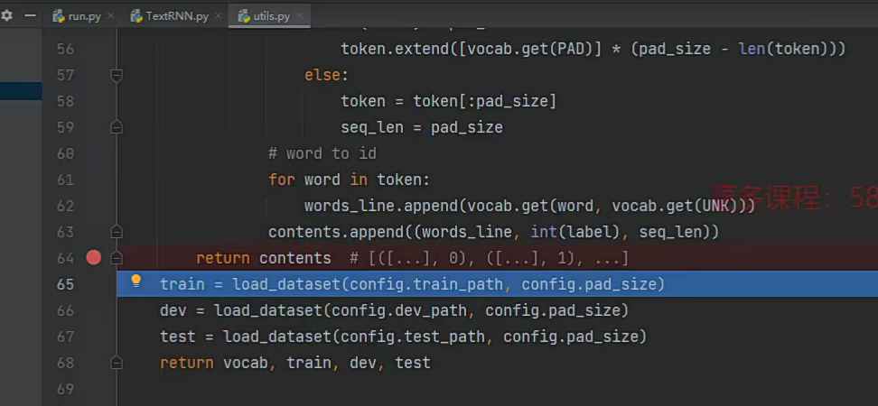Place cursor on 'return vocab, train, dev, test'
This screenshot has height=406, width=878.
pos(294,363)
